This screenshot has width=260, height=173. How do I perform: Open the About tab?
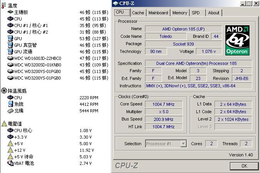click(x=214, y=13)
